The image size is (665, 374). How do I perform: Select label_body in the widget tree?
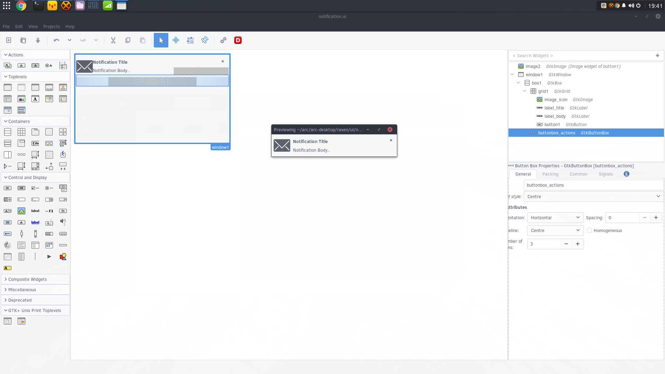coord(586,116)
